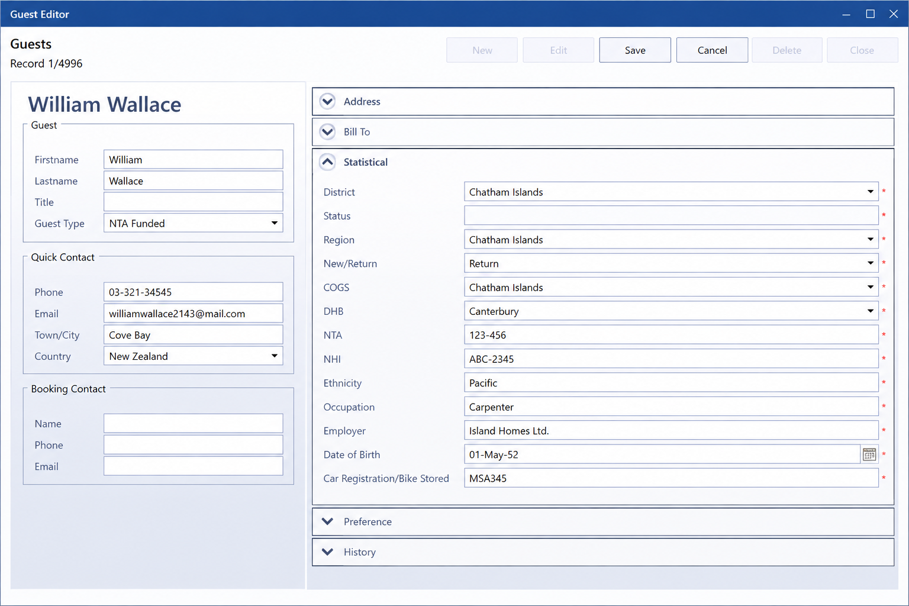Expand the Address section chevron
The image size is (909, 606).
coord(327,101)
